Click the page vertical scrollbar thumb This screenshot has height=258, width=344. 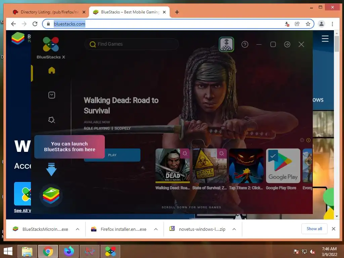[337, 44]
